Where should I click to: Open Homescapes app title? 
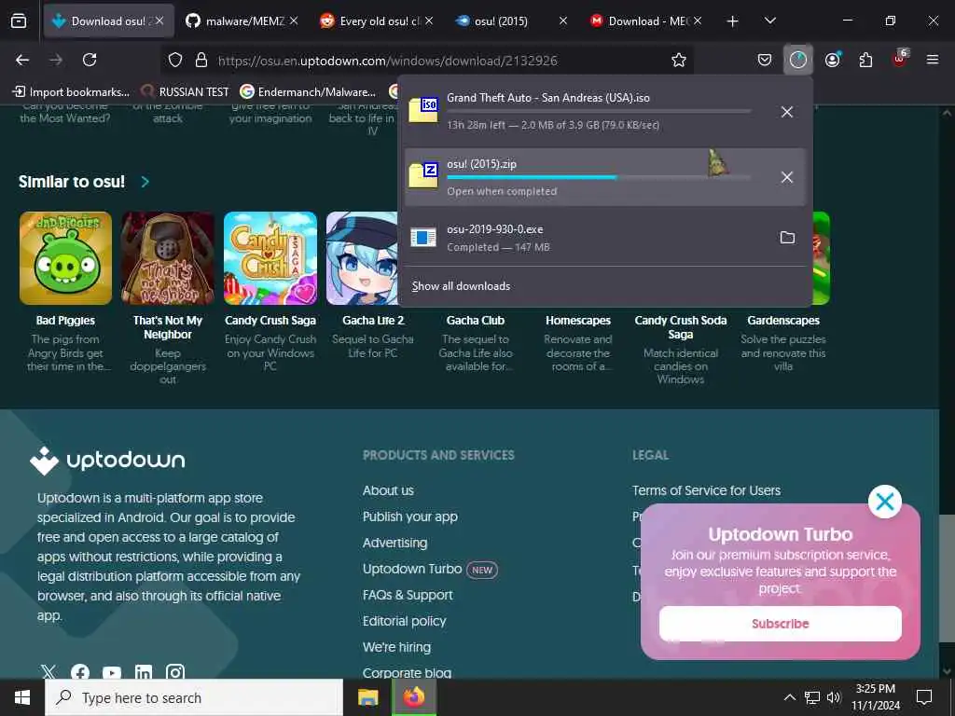(x=578, y=321)
